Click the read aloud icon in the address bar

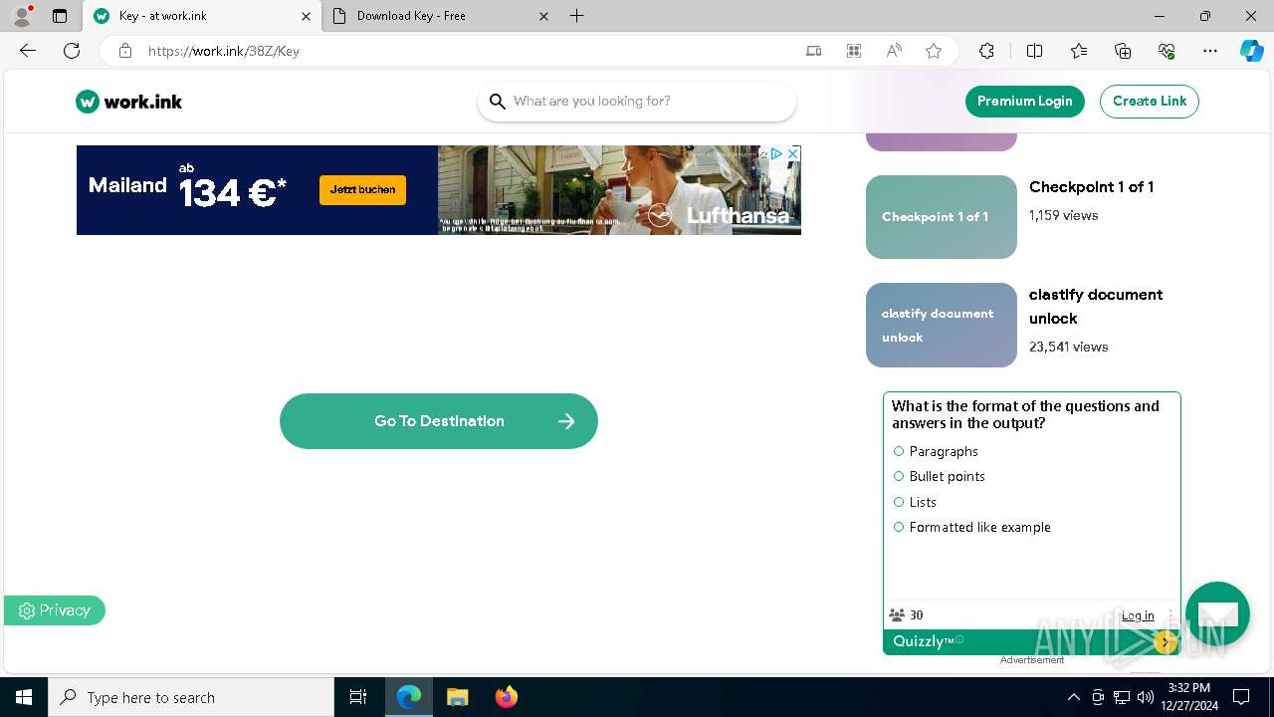pos(894,51)
